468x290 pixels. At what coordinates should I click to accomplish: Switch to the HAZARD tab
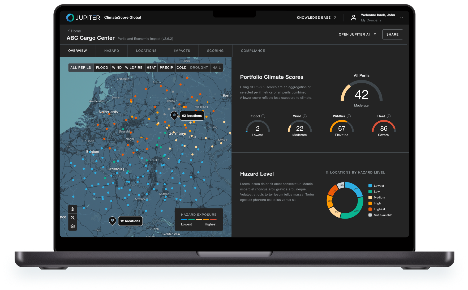[111, 50]
